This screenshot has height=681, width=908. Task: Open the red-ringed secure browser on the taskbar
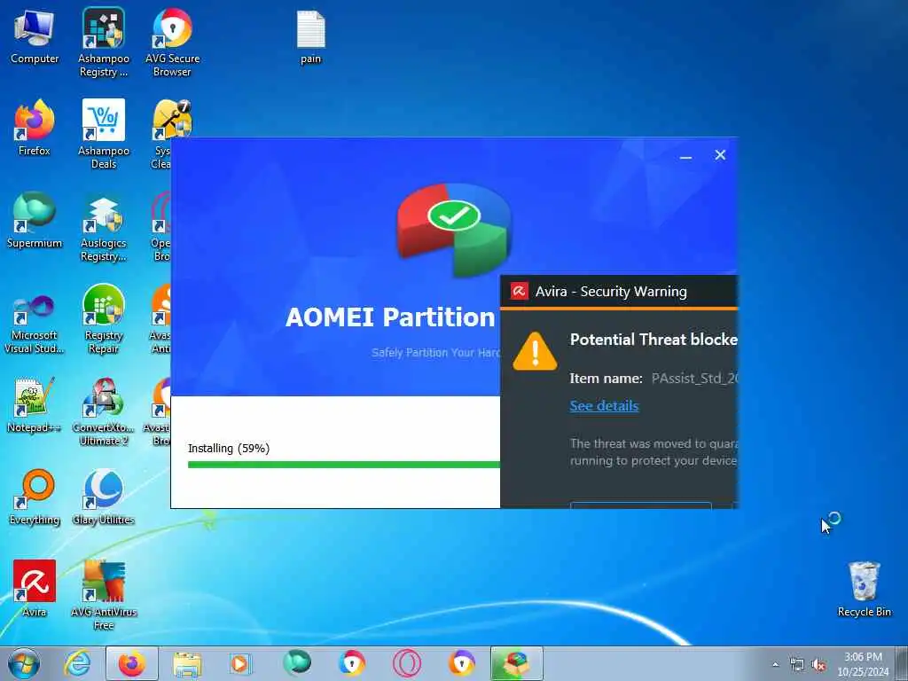(351, 663)
